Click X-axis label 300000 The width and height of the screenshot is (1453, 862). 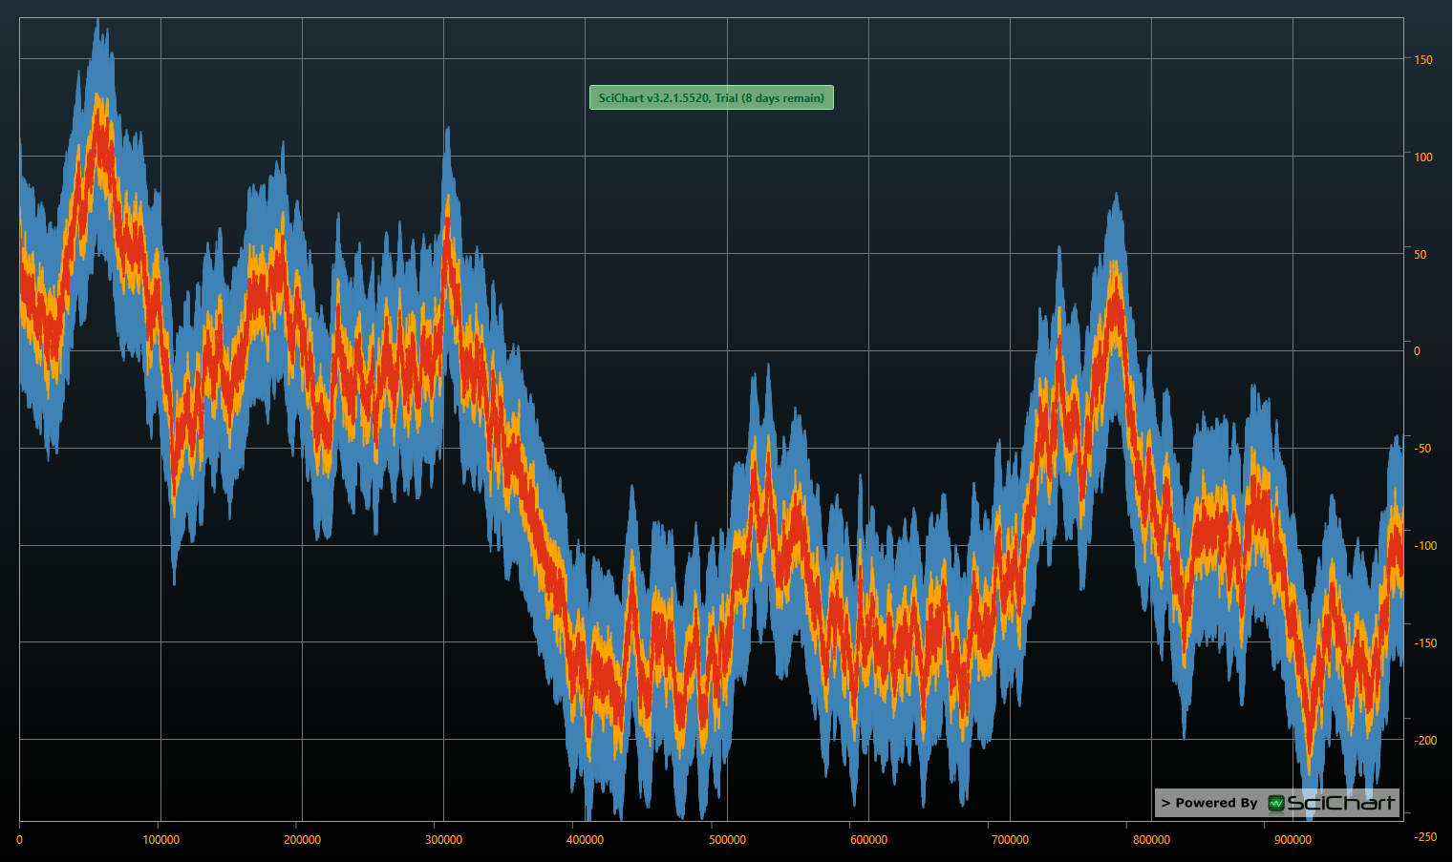443,840
